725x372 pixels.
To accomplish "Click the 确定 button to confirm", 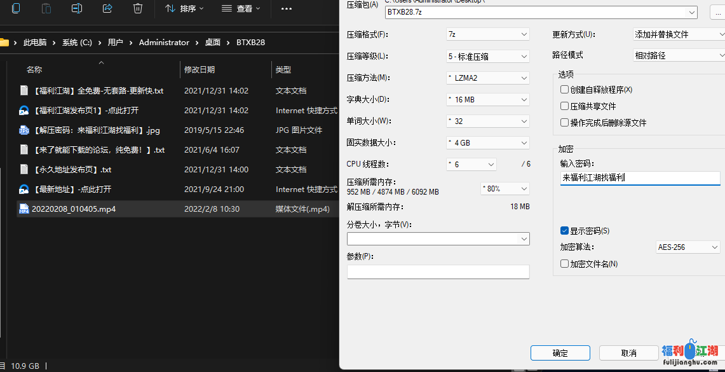I will pos(560,352).
